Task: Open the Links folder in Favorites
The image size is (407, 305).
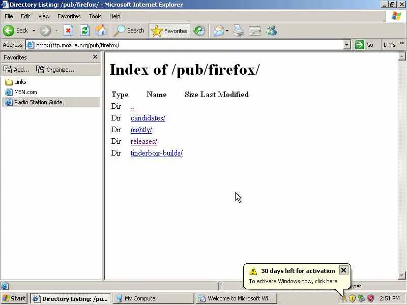Action: pos(16,82)
